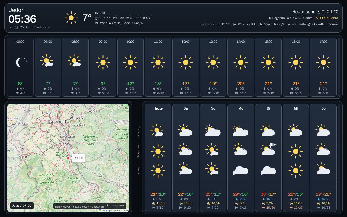Click the Köln city label on the map
Screen dimensions: 347x217
tap(66, 144)
